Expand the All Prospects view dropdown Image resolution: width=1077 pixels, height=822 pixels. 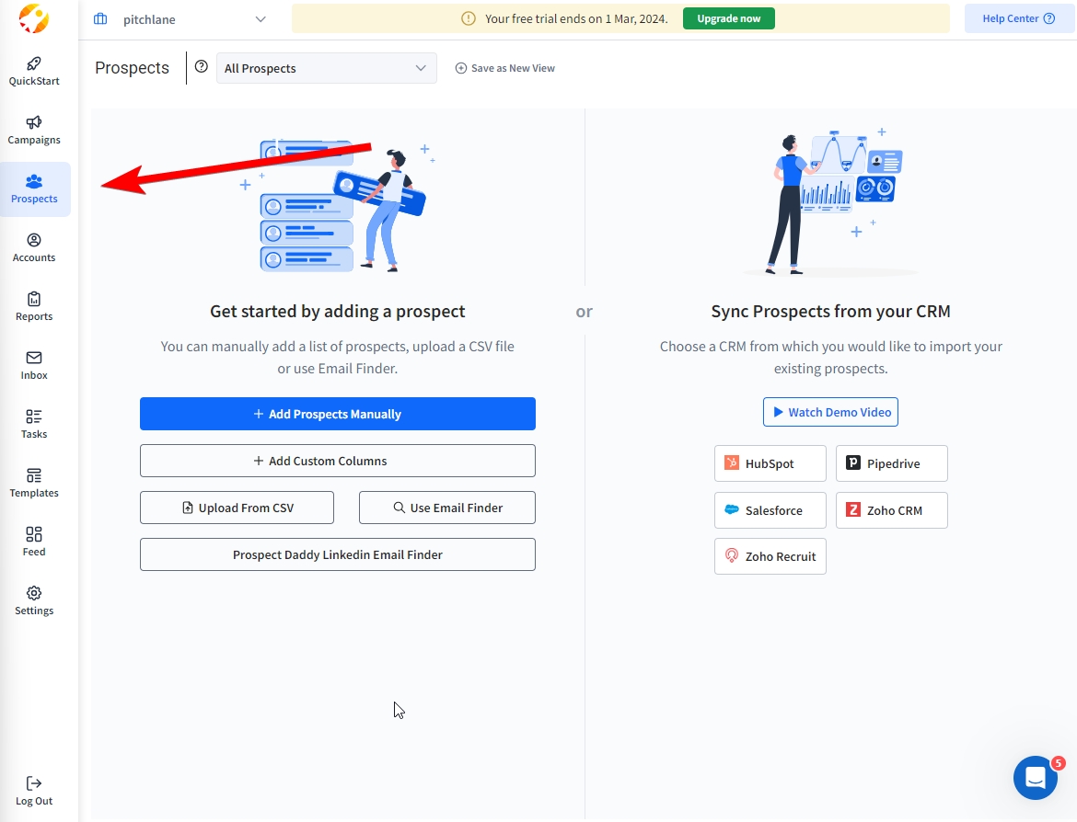(x=326, y=68)
